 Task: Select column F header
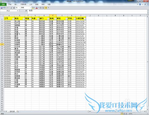click(53, 16)
